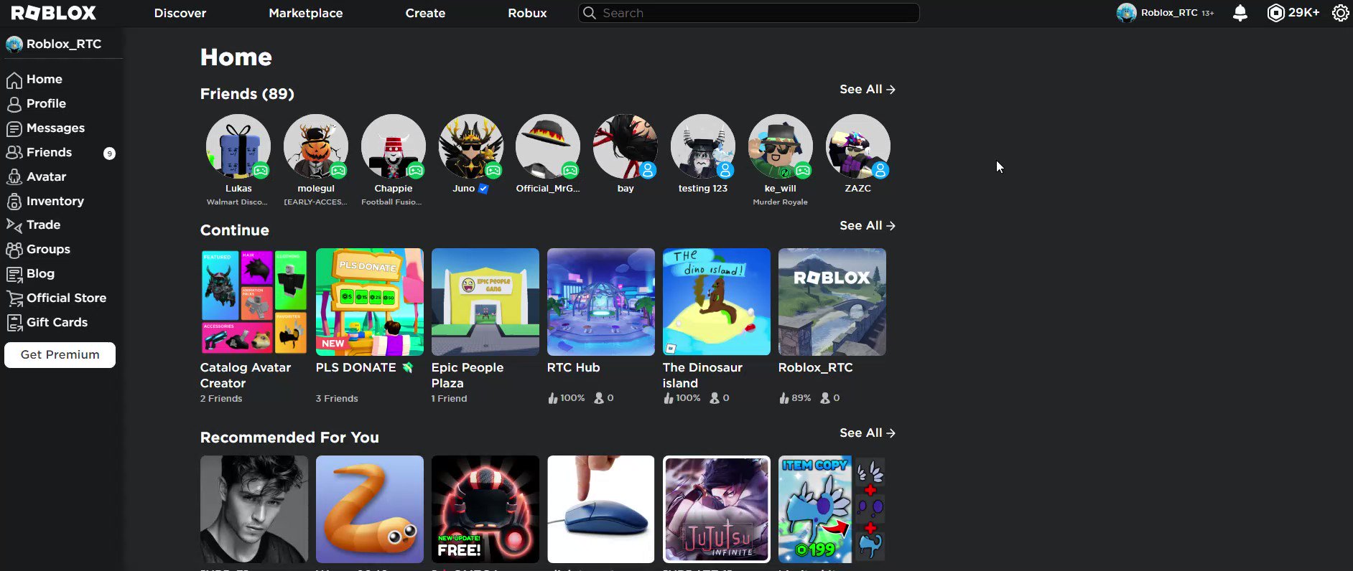1353x571 pixels.
Task: Open friend Chappie's avatar
Action: pyautogui.click(x=394, y=146)
